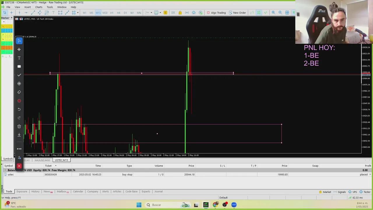Toggle Algo Trading
373x210 pixels.
[x=216, y=13]
